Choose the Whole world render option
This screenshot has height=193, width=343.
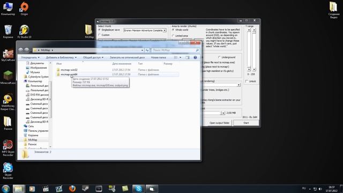173,30
